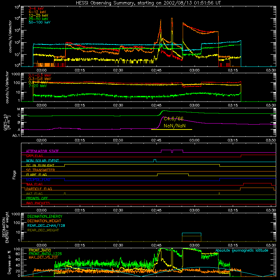Select the SC_TRANSMITTER flag label
Image resolution: width=280 pixels, height=280 pixels.
tap(40, 170)
